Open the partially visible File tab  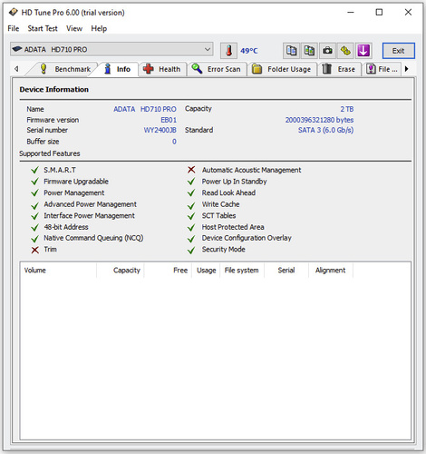click(x=382, y=69)
